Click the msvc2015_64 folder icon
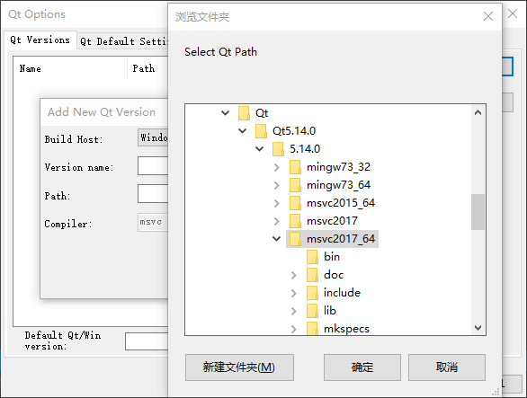This screenshot has width=527, height=398. [296, 203]
